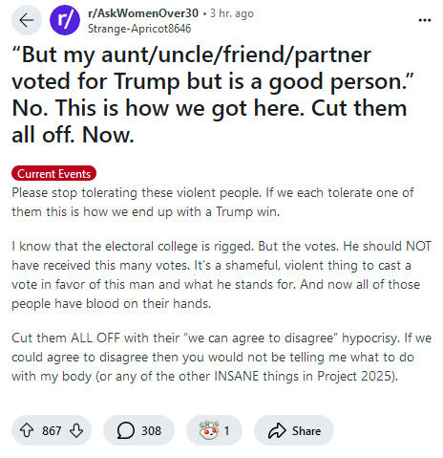Click the Share button label

[x=306, y=431]
